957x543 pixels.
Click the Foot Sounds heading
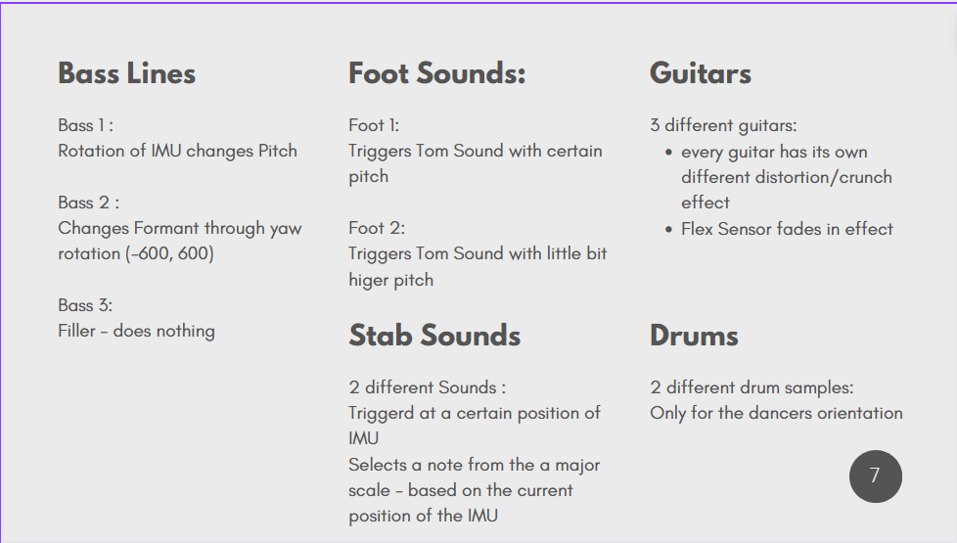pos(436,73)
